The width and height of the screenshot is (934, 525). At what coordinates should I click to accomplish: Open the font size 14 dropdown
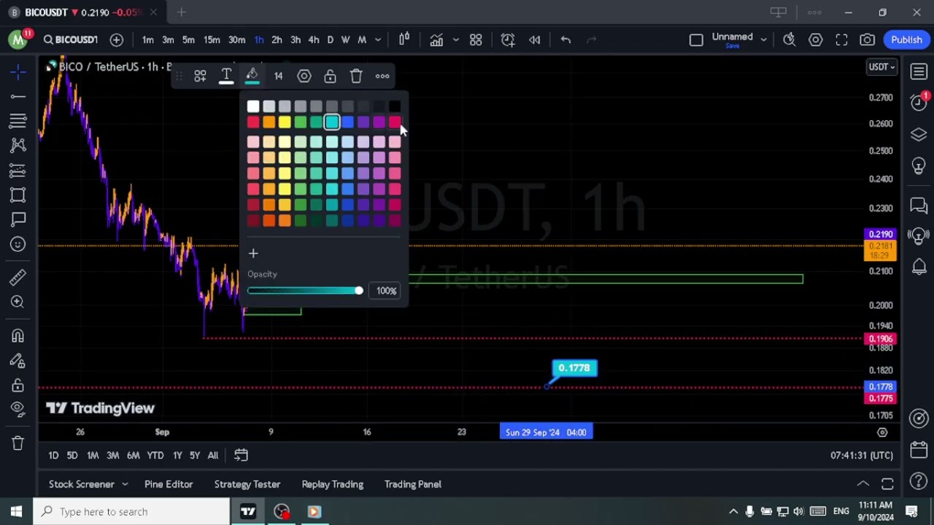pos(278,76)
